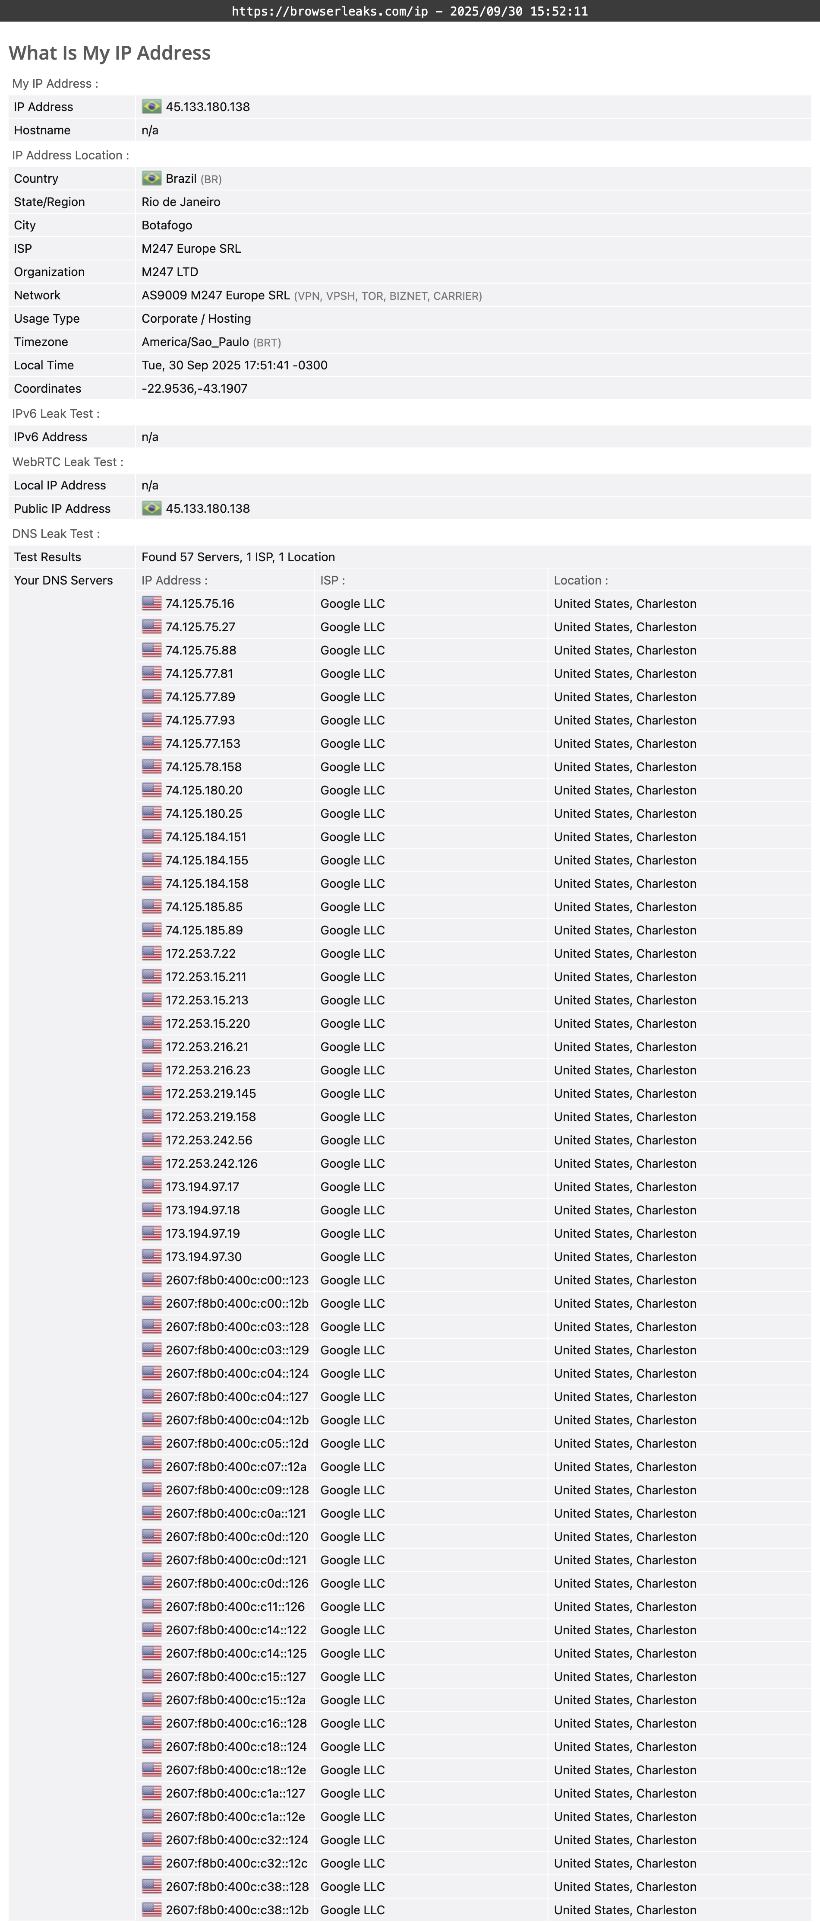The width and height of the screenshot is (820, 1922).
Task: Click the Brazil flag in the top IP Address row
Action: click(x=151, y=107)
